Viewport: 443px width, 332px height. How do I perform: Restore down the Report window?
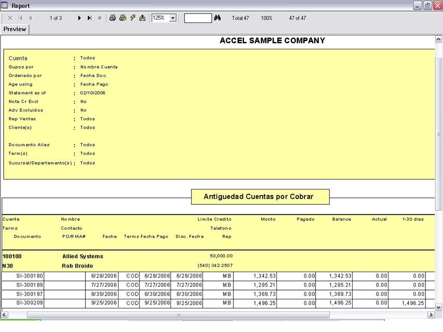click(x=427, y=6)
